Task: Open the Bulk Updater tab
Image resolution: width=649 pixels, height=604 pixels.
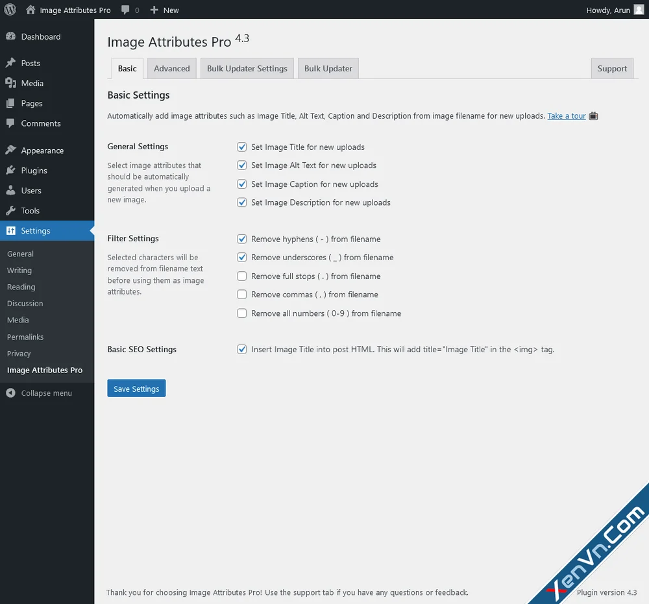Action: coord(328,68)
